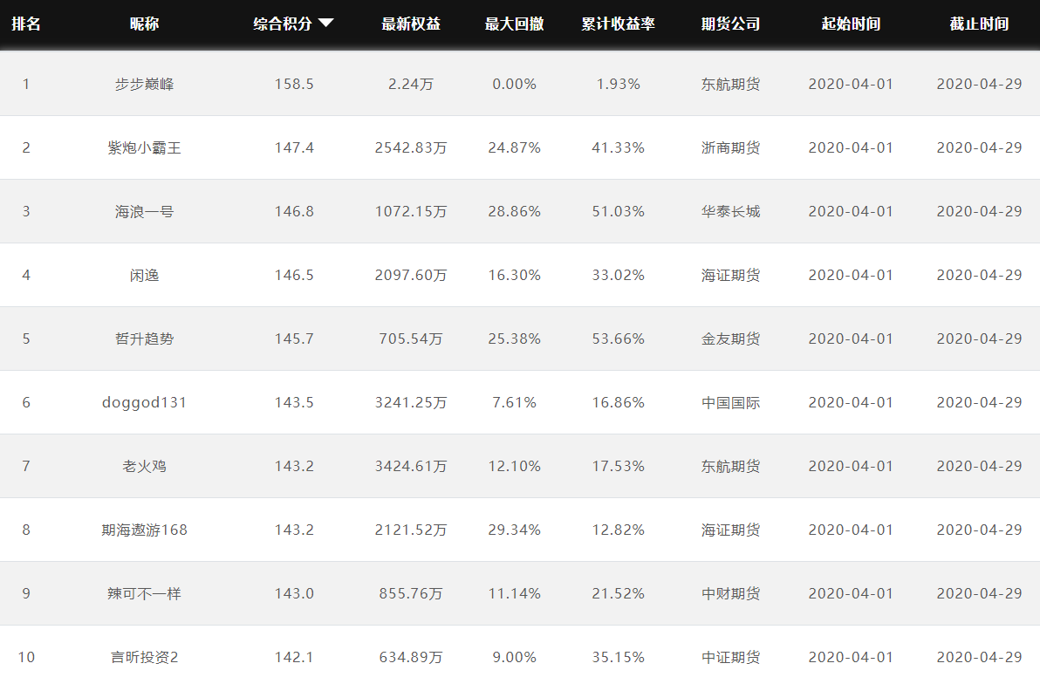Click the 起始时间 column header

click(x=851, y=24)
